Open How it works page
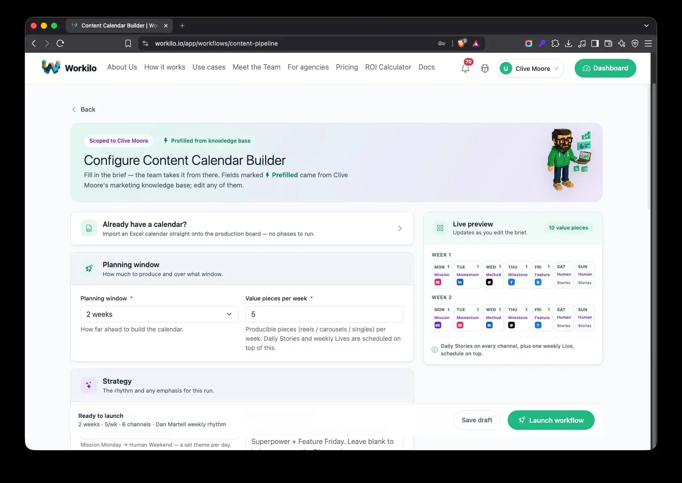Image resolution: width=682 pixels, height=483 pixels. click(x=165, y=67)
